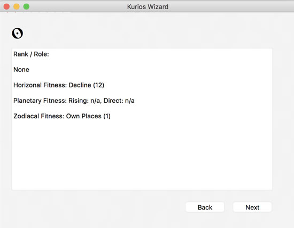Viewport: 294px width, 228px height.
Task: Minimize the window with the yellow button
Action: point(17,6)
